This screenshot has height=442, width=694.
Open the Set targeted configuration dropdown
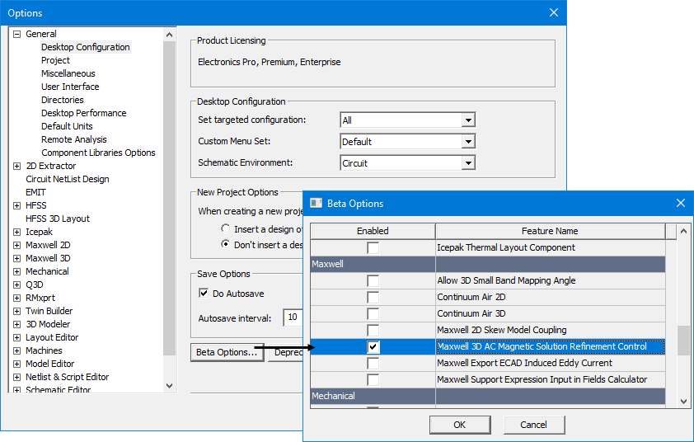tap(468, 120)
